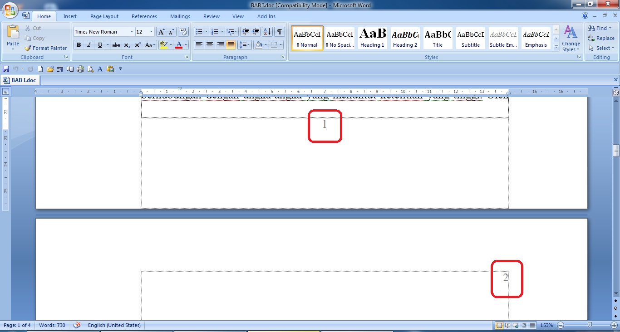Switch to Draft view
Screen dimensions: 620x332
(532, 325)
